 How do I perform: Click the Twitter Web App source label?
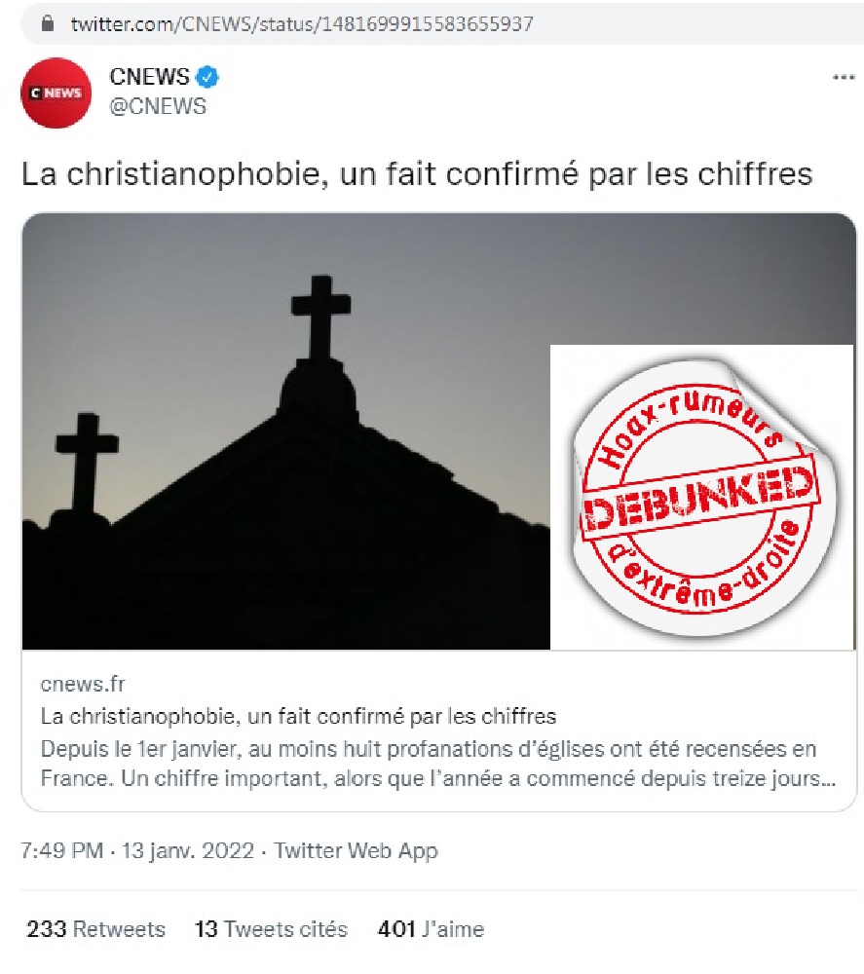(356, 850)
